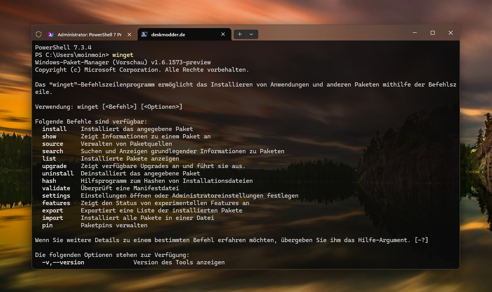Click the 'Verwendung: winget [<Befehl>] [<Optionen>]' line
This screenshot has height=292, width=492.
[x=109, y=107]
